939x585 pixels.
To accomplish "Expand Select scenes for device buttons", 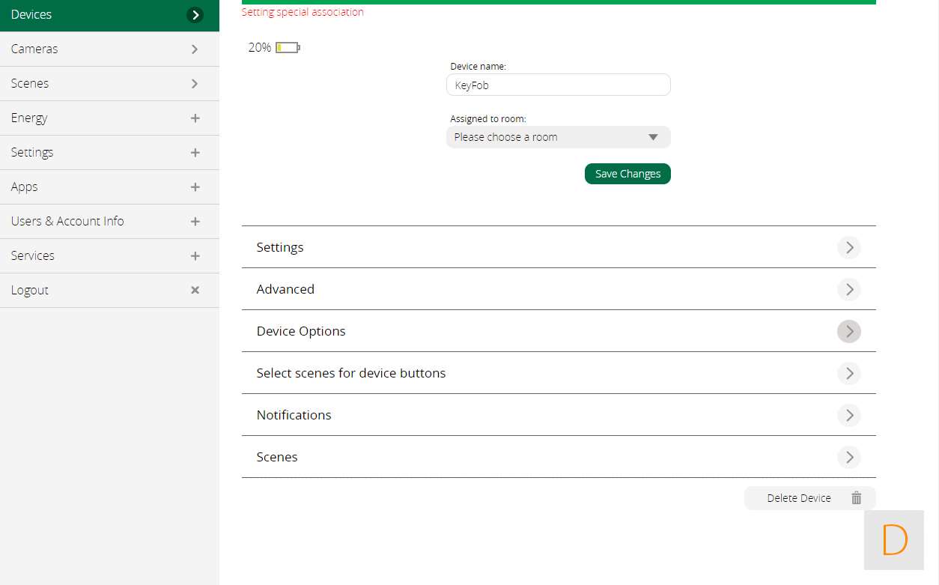I will tap(848, 373).
